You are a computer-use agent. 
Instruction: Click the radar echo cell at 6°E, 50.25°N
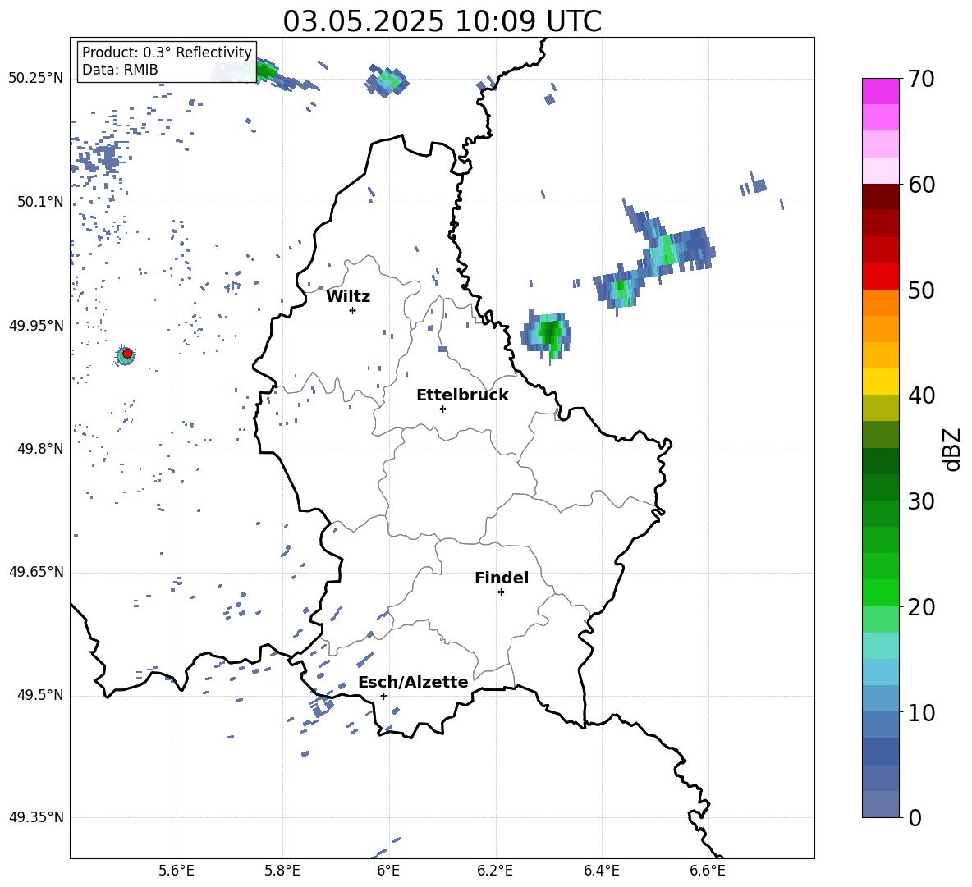click(386, 80)
